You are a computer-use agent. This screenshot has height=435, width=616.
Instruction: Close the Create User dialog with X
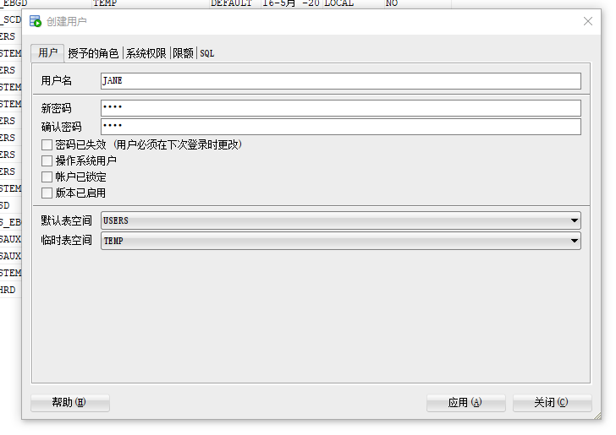(588, 21)
